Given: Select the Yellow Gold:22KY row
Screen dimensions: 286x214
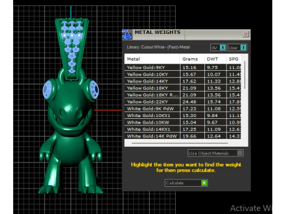Looking at the screenshot, I should 183,102.
